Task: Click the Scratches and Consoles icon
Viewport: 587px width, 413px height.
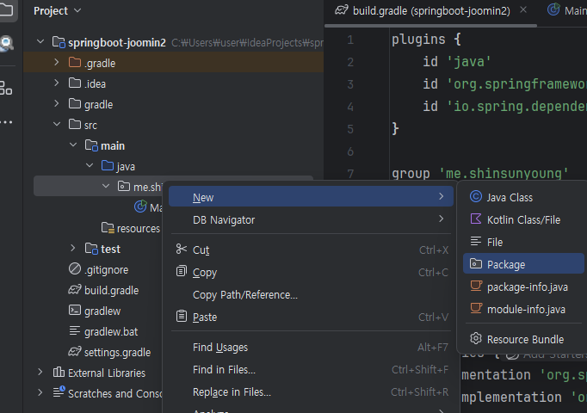Action: click(59, 391)
